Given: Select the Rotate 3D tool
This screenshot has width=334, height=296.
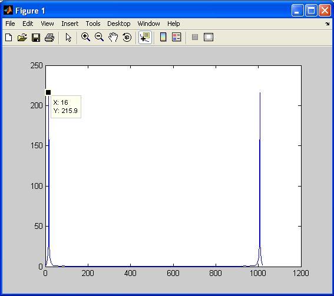Looking at the screenshot, I should 127,37.
